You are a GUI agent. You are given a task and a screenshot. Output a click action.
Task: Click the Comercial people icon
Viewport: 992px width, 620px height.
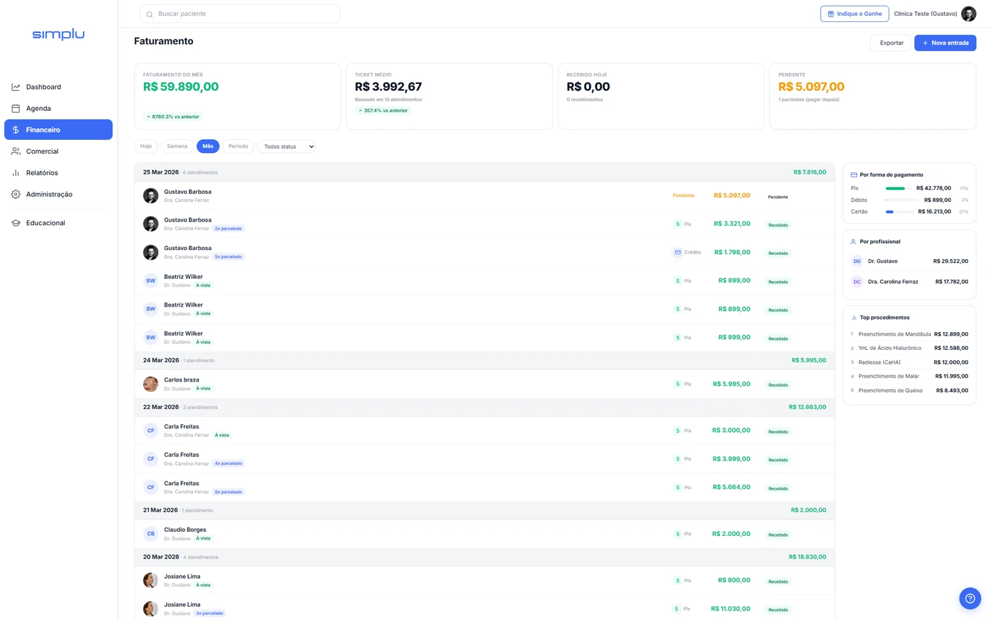coord(16,152)
